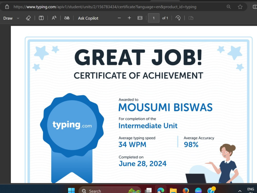Image resolution: width=257 pixels, height=193 pixels.
Task: Open the Windows Start menu
Action: coord(71,191)
